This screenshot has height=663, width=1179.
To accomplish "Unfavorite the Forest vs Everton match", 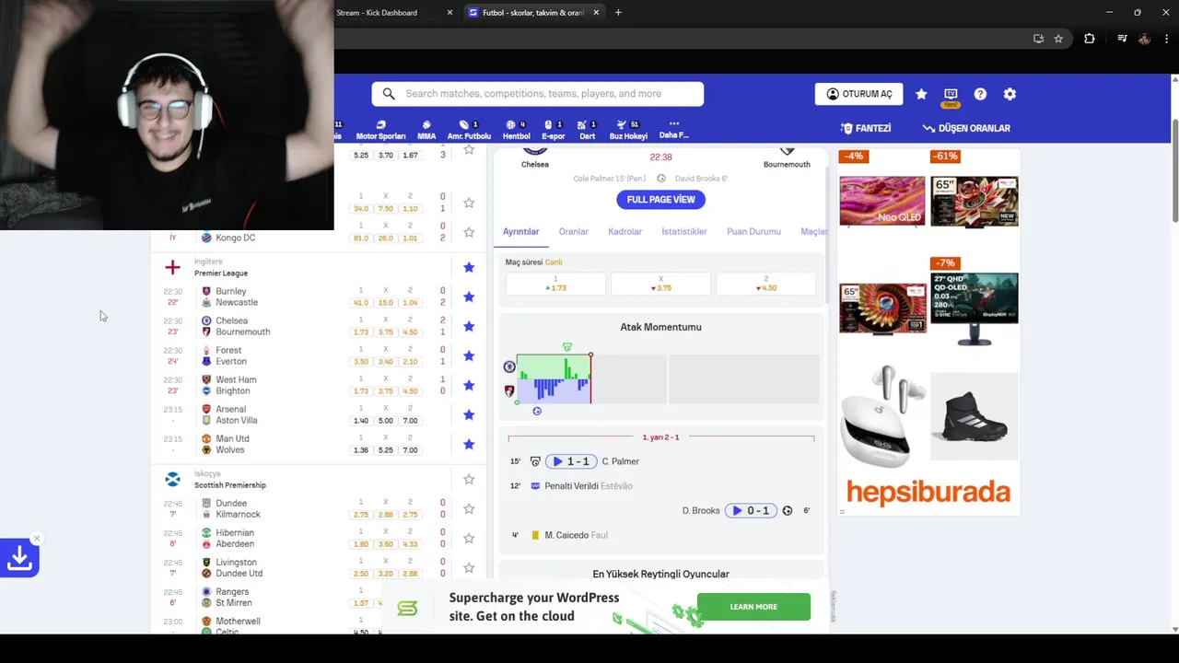I will [469, 355].
